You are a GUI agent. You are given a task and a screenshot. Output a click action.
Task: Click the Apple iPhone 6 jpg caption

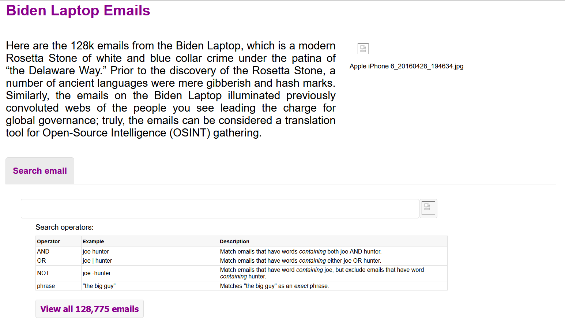pos(406,66)
